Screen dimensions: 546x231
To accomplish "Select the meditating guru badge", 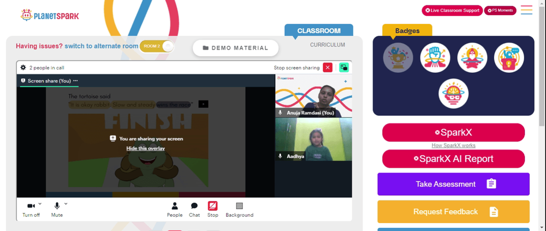I will tap(472, 57).
